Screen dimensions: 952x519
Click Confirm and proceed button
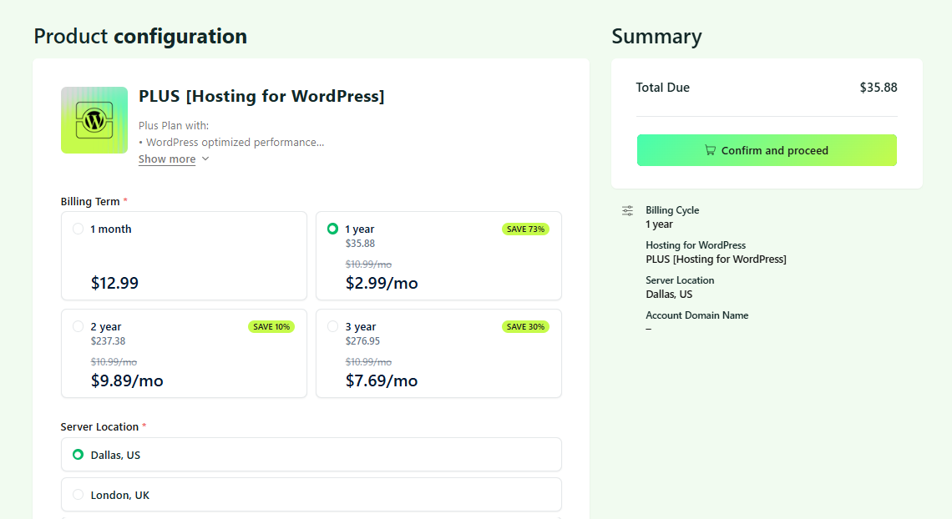(x=767, y=150)
